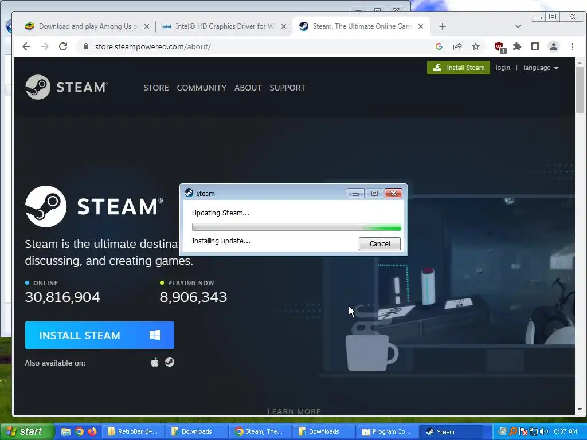Toggle the browser side panel icon
The image size is (587, 440).
(x=535, y=46)
